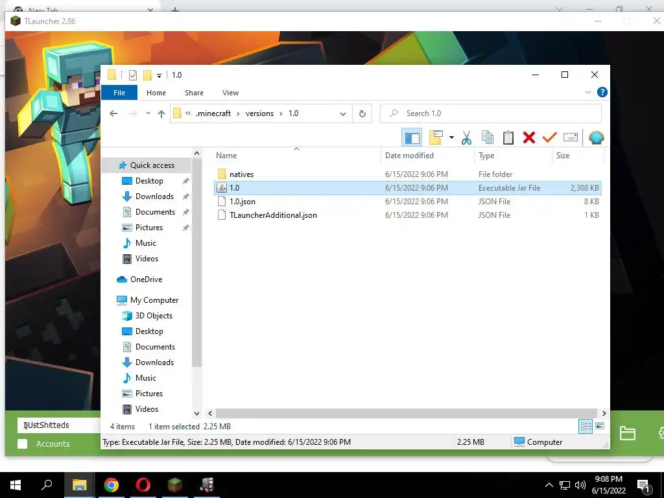Go back with the back arrow
The width and height of the screenshot is (664, 498).
113,113
